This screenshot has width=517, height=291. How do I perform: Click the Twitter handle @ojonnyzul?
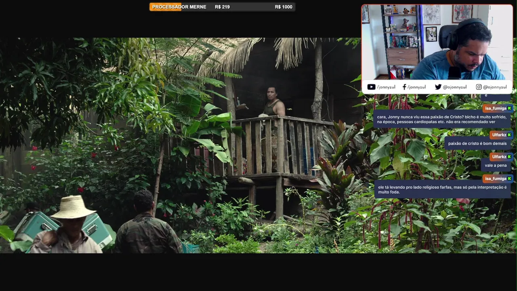pos(454,87)
